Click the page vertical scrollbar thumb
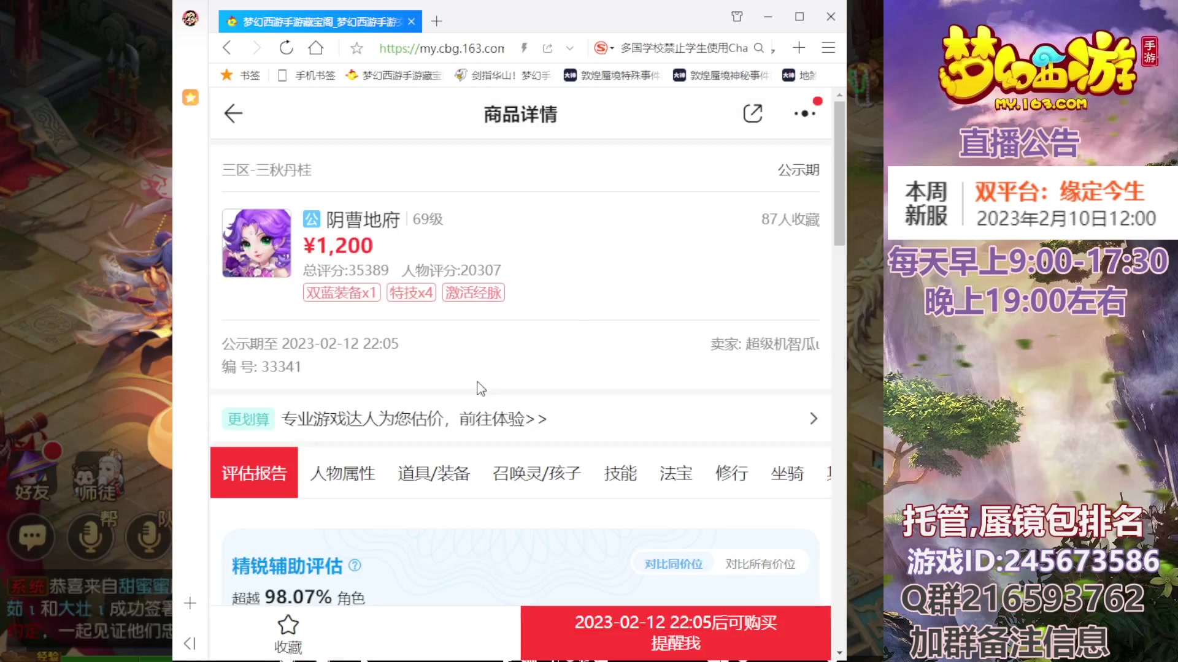 (x=839, y=173)
